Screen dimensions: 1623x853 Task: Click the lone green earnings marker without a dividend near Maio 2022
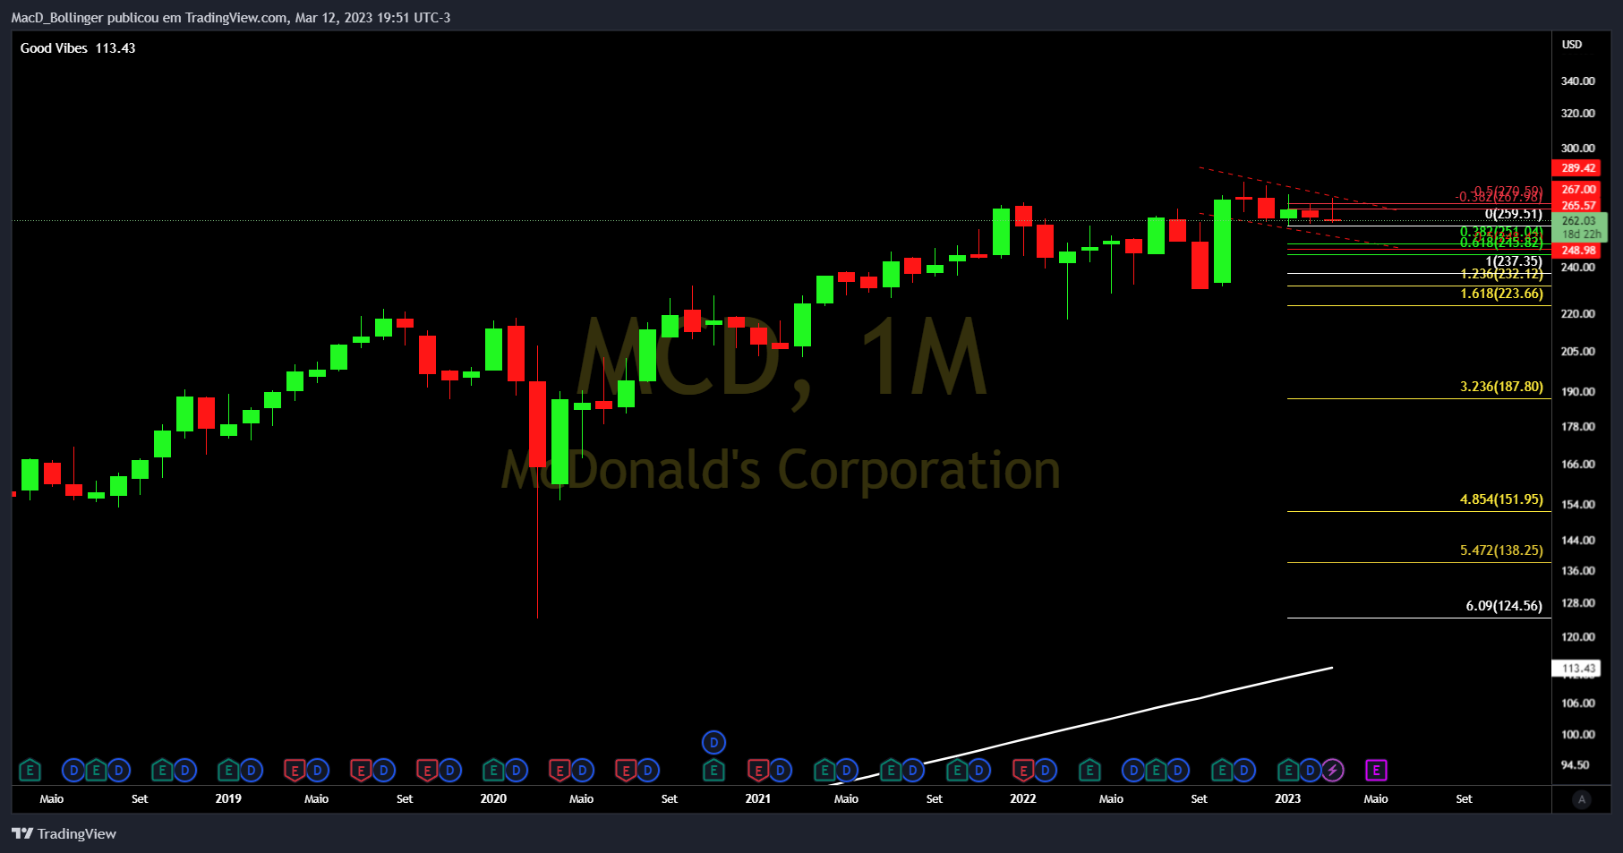pos(1089,770)
